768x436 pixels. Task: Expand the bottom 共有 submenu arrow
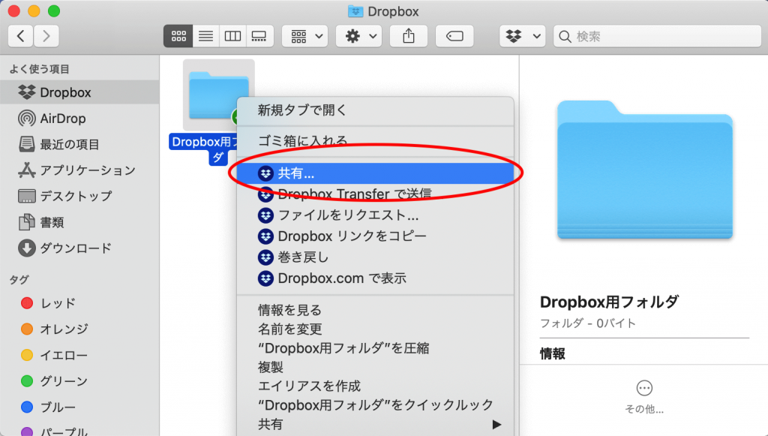[496, 424]
